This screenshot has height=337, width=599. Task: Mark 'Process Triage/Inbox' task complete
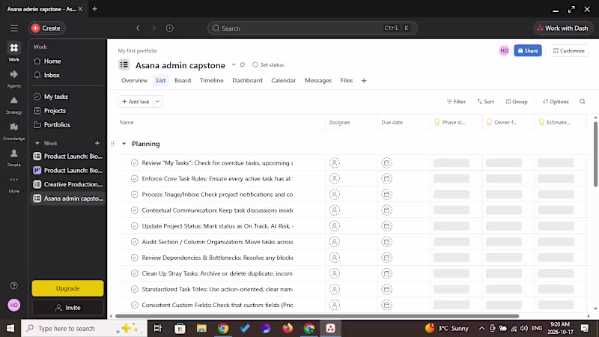tap(135, 195)
